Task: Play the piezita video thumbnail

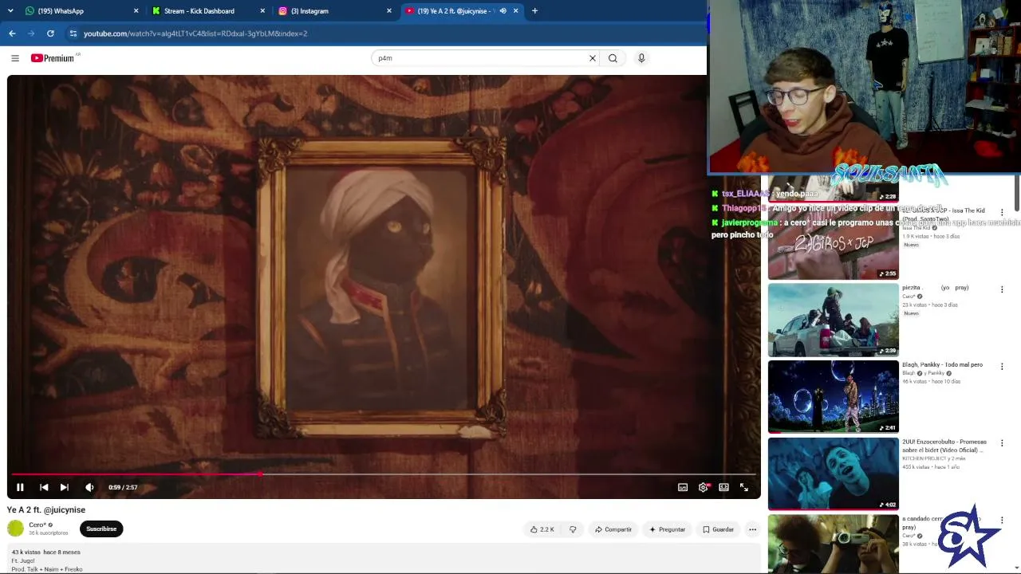Action: pyautogui.click(x=833, y=320)
